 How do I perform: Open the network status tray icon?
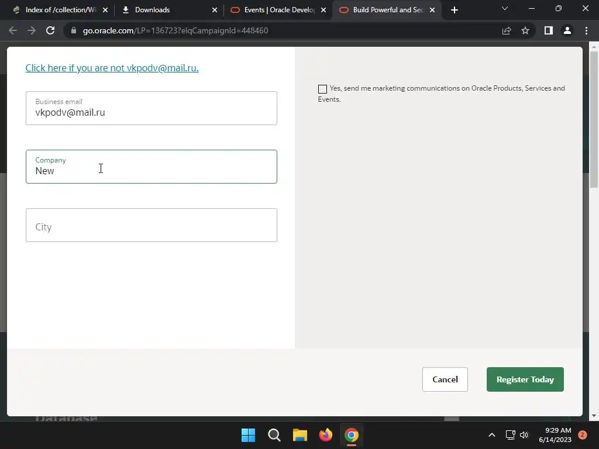[510, 435]
